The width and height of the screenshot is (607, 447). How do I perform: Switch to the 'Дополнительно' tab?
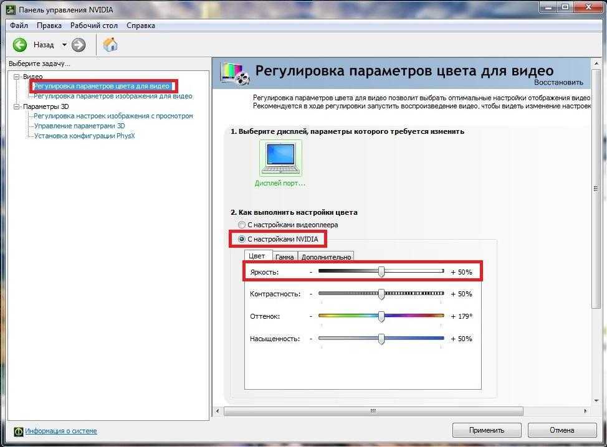326,256
